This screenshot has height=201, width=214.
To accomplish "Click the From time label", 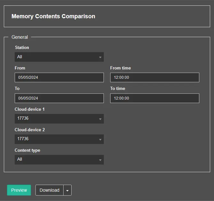I will tap(120, 68).
